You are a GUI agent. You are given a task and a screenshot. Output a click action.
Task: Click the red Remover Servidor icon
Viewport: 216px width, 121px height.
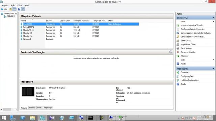coord(178,52)
